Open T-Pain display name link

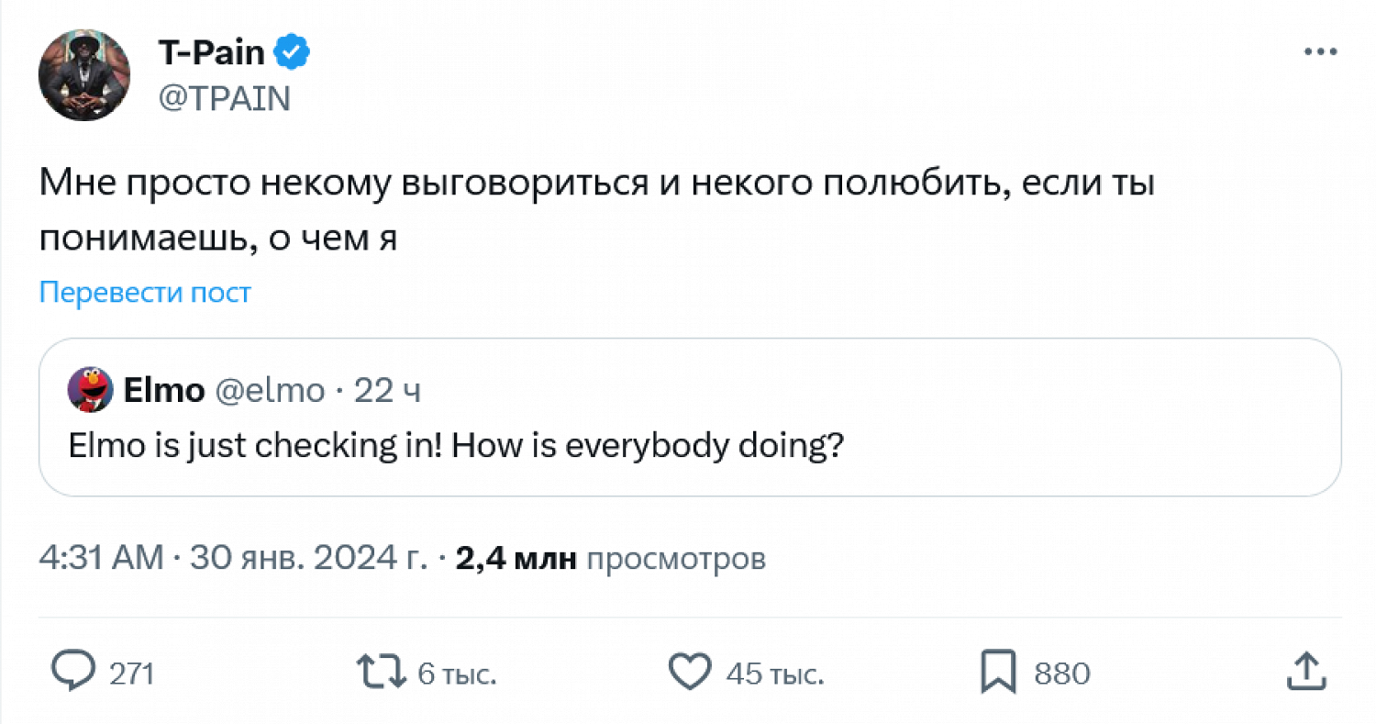click(211, 55)
